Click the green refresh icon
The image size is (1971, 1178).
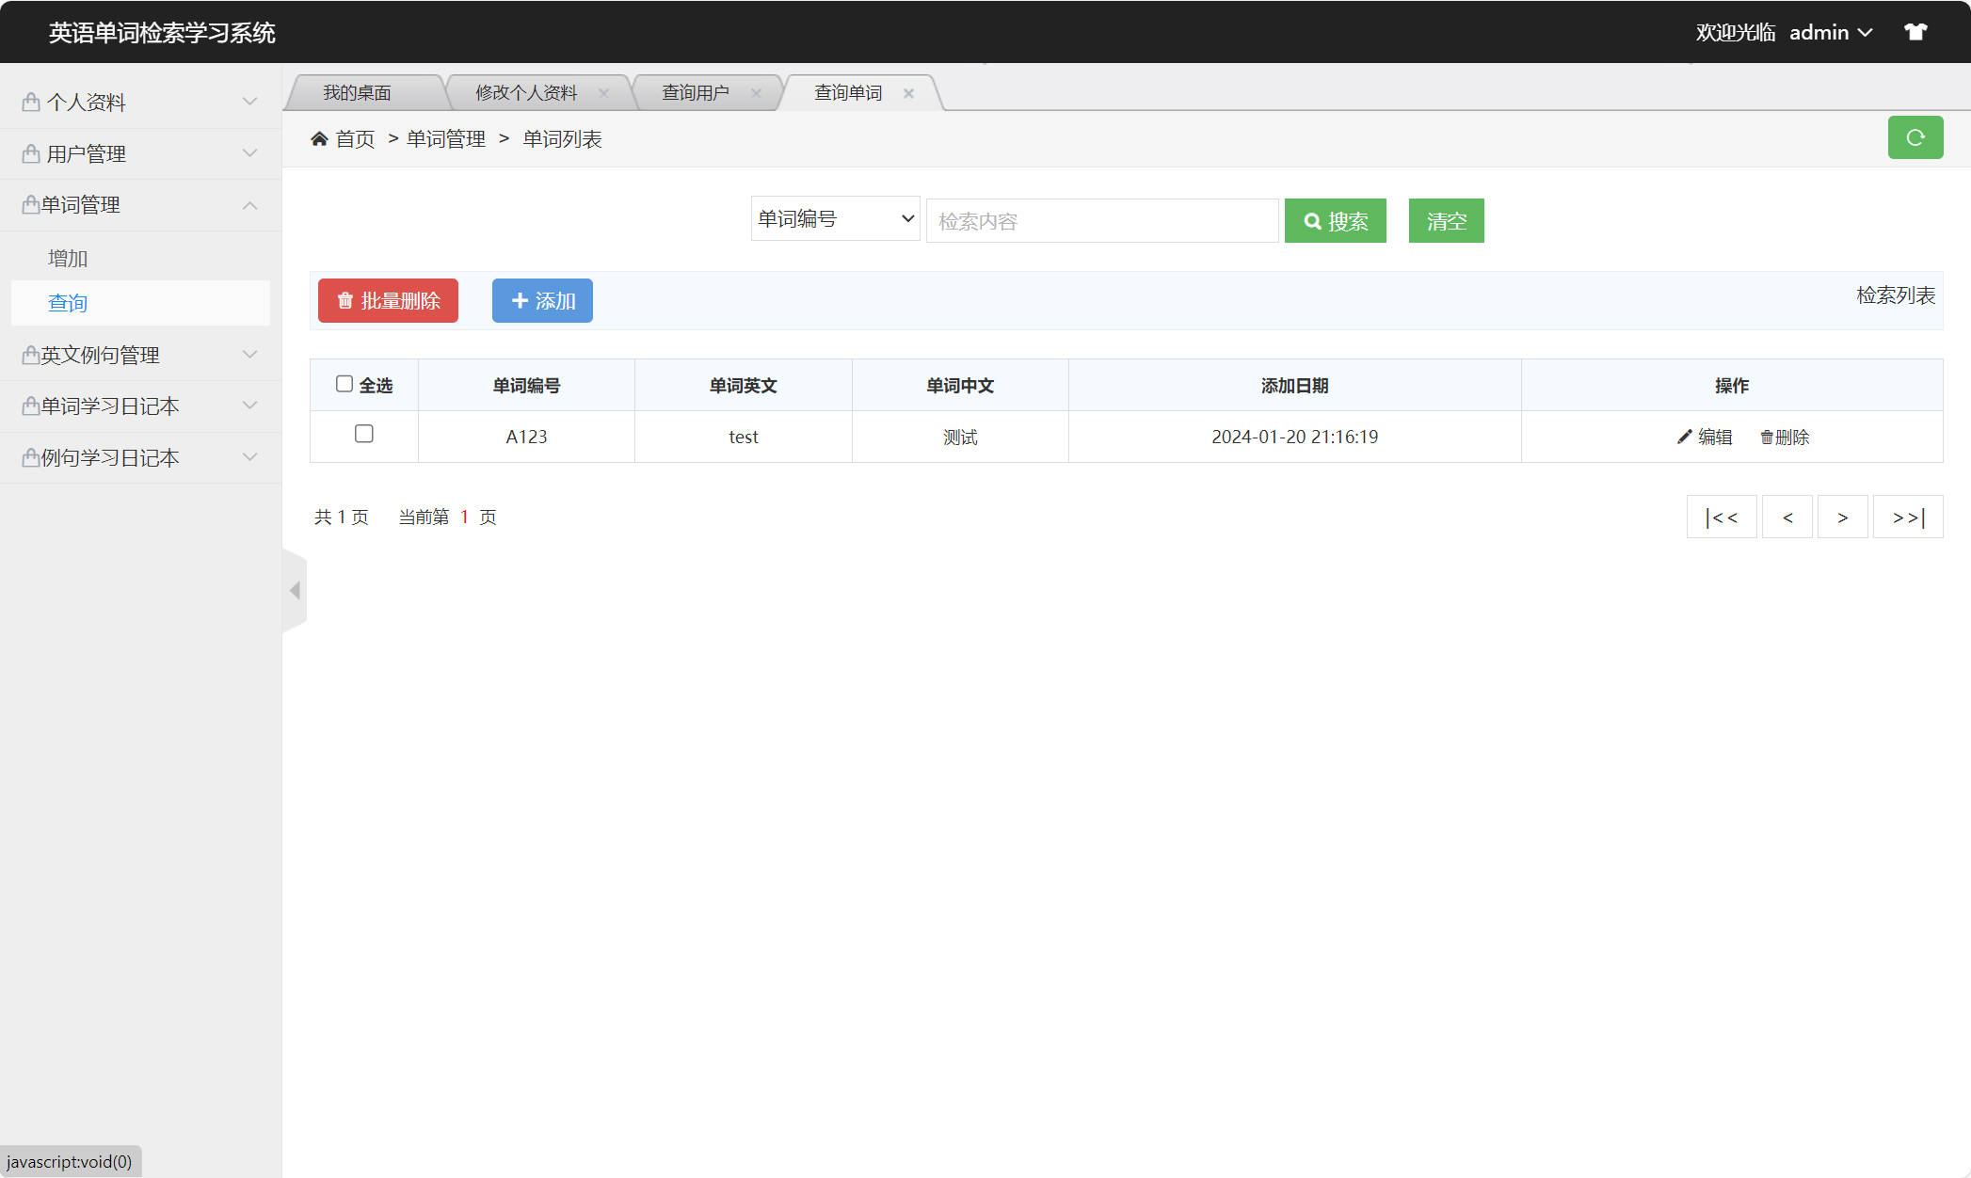1915,137
